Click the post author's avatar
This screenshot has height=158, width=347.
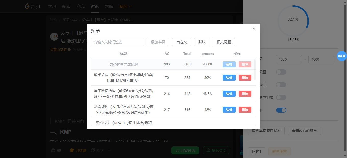click(54, 37)
